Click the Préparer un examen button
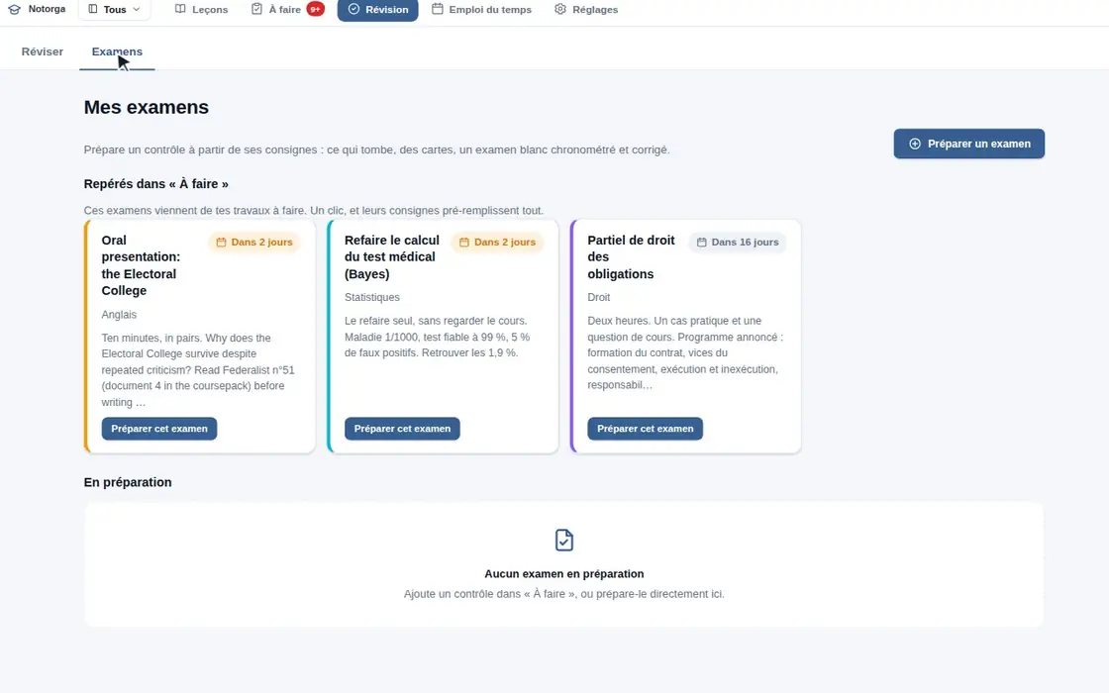 coord(969,144)
